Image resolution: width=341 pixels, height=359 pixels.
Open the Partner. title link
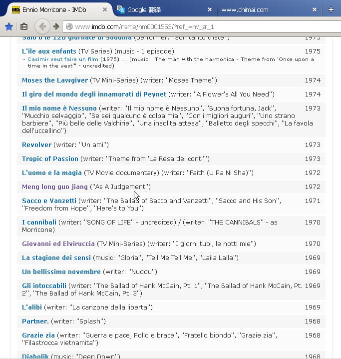coord(35,321)
